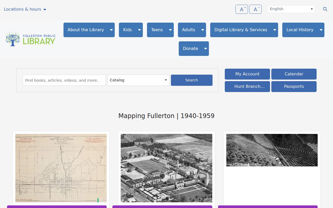Click the Fullerton Public Library logo
Viewport: 333px width, 208px height.
click(31, 39)
